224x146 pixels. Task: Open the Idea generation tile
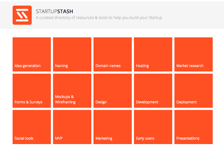(x=32, y=55)
